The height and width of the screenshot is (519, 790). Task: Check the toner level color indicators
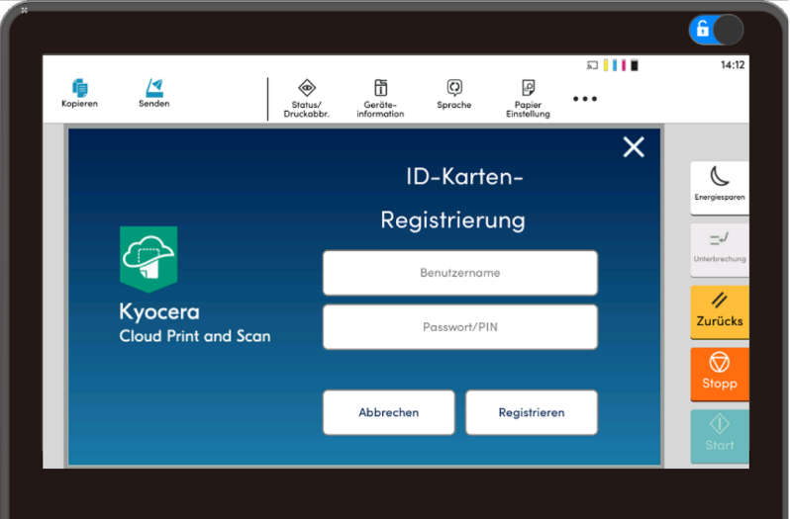[621, 65]
